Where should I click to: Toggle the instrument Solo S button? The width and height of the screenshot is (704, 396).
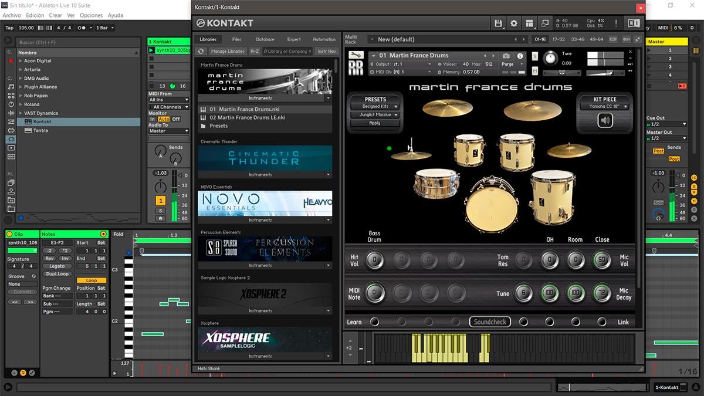(535, 56)
